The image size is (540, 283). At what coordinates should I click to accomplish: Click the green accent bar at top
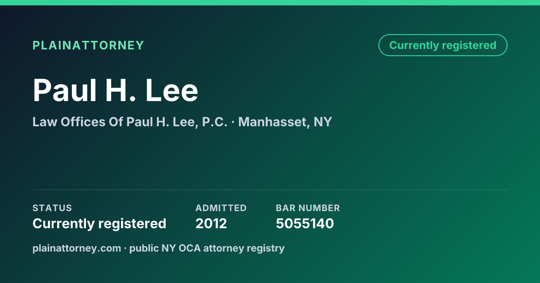point(270,3)
